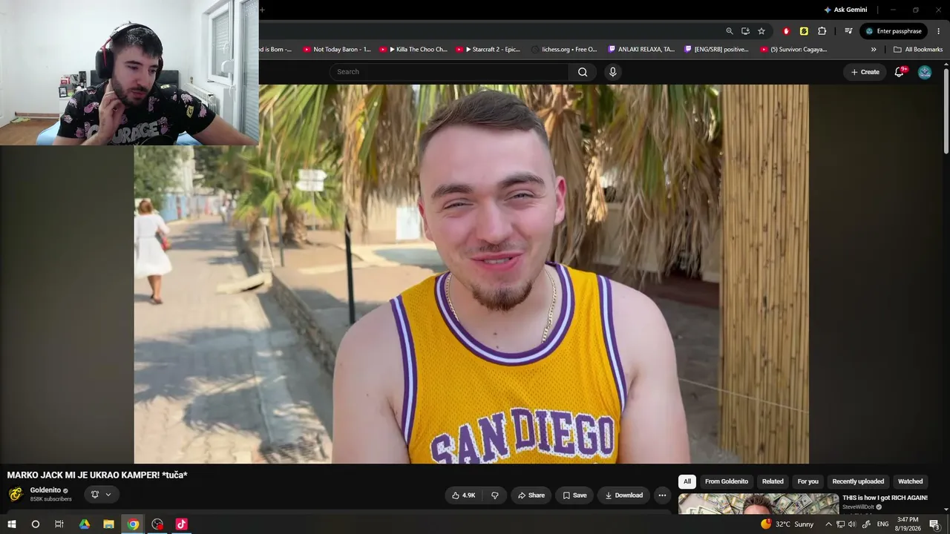This screenshot has height=534, width=950.
Task: Open YouTube notifications bell
Action: (x=900, y=72)
